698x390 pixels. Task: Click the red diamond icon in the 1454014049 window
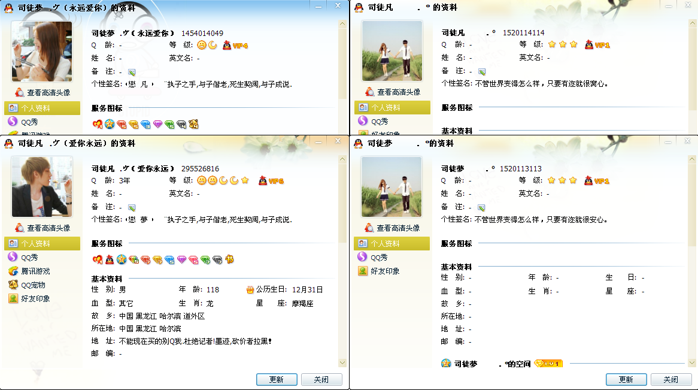coord(122,125)
